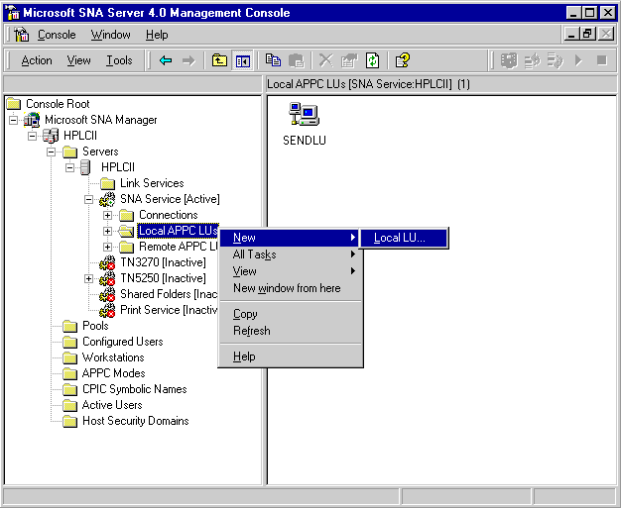
Task: Open the Tools menu
Action: pos(119,60)
